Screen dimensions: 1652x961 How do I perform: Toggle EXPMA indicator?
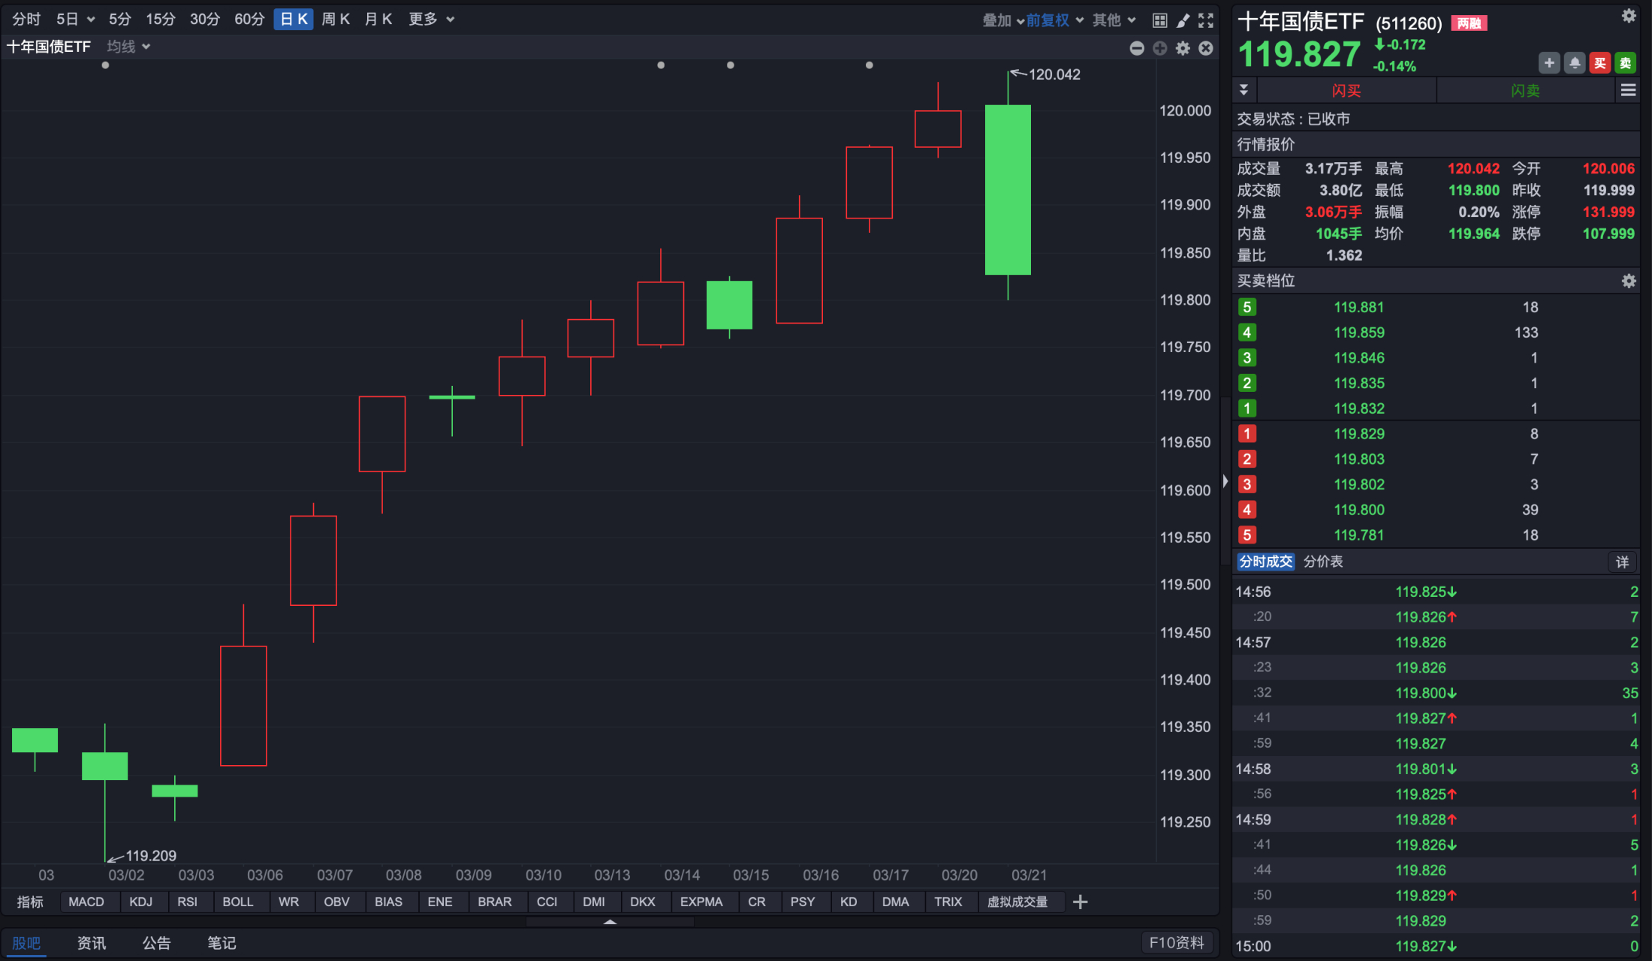(x=701, y=902)
